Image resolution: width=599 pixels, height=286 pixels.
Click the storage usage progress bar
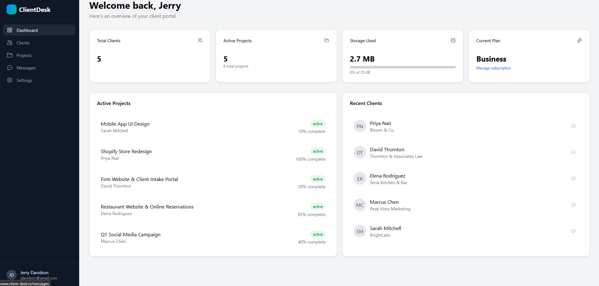point(402,67)
